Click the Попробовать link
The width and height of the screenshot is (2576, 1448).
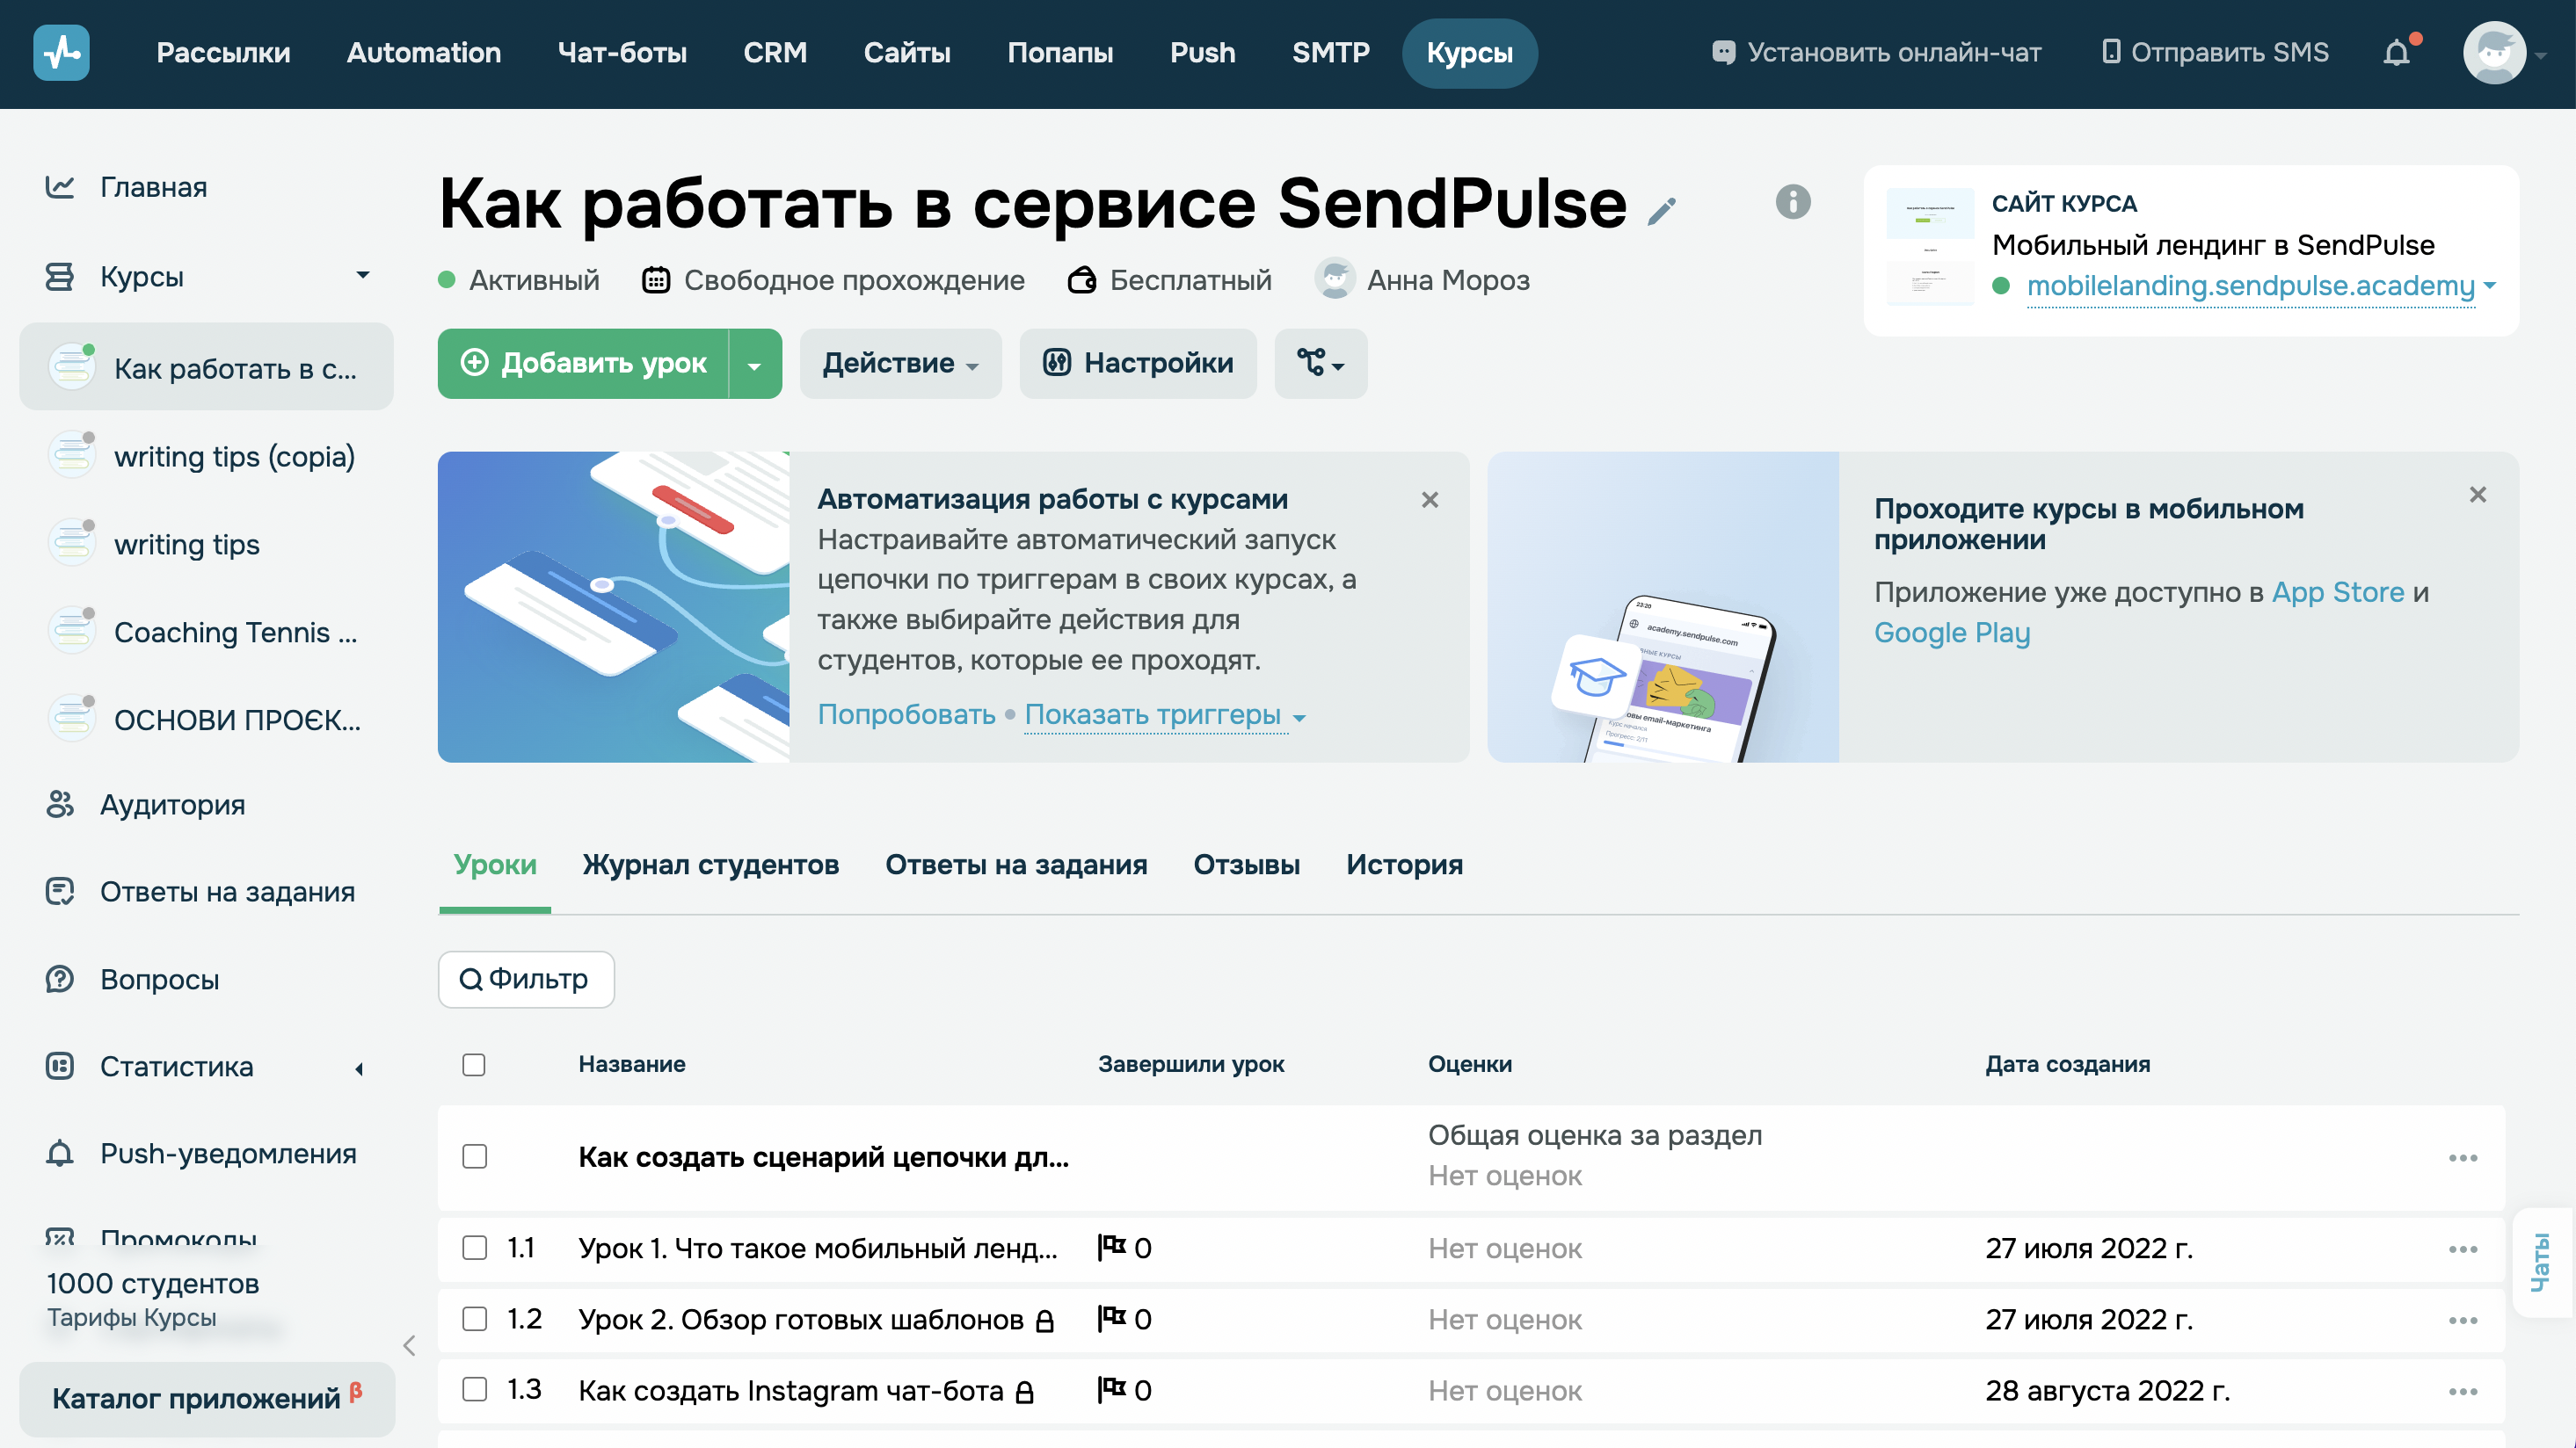tap(905, 714)
